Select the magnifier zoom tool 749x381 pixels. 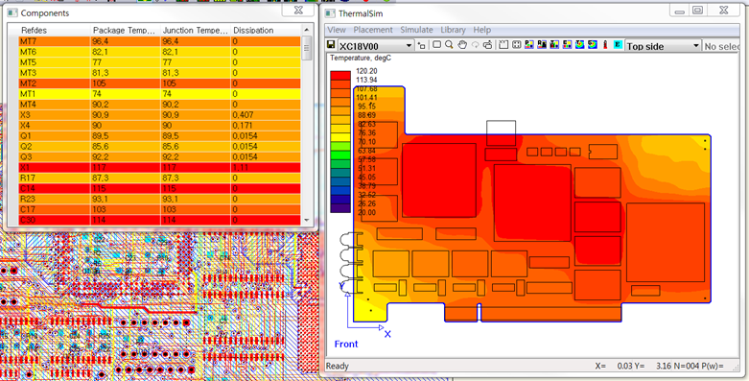pyautogui.click(x=449, y=45)
